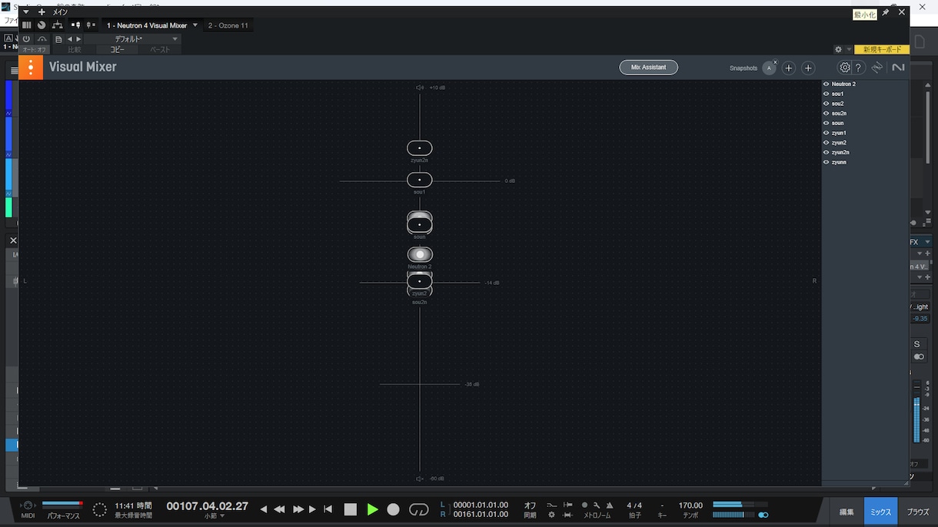The width and height of the screenshot is (938, 527).
Task: Return to zero with the skip-back button
Action: [x=328, y=509]
